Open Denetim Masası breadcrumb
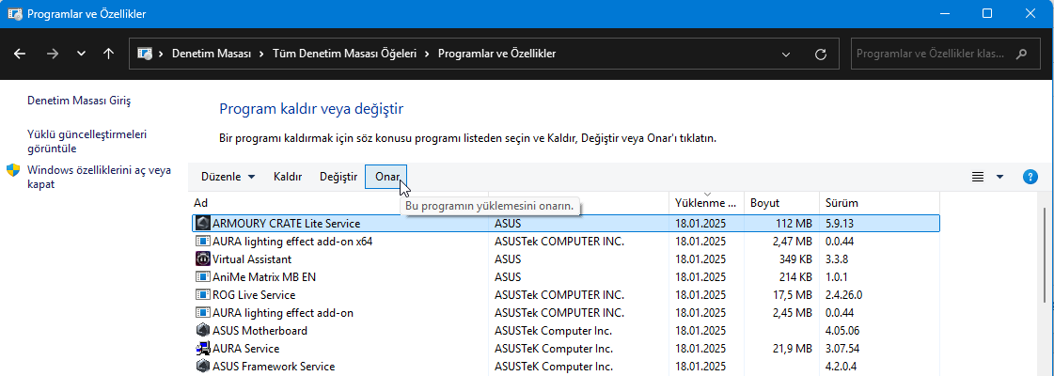Screen dimensions: 1054x376 click(x=211, y=53)
